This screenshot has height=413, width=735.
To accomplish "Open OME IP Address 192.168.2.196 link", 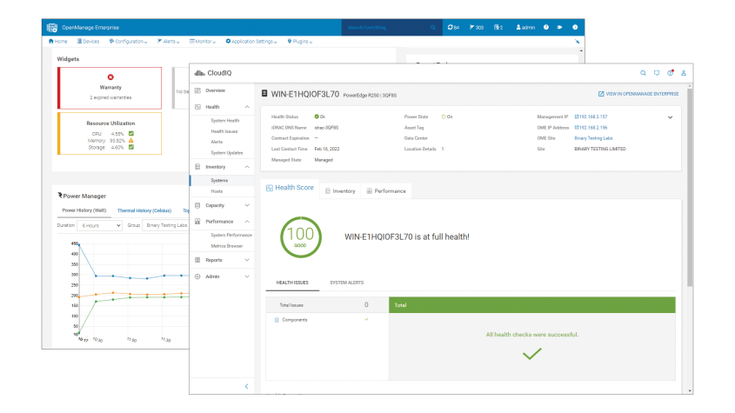I will pos(591,128).
